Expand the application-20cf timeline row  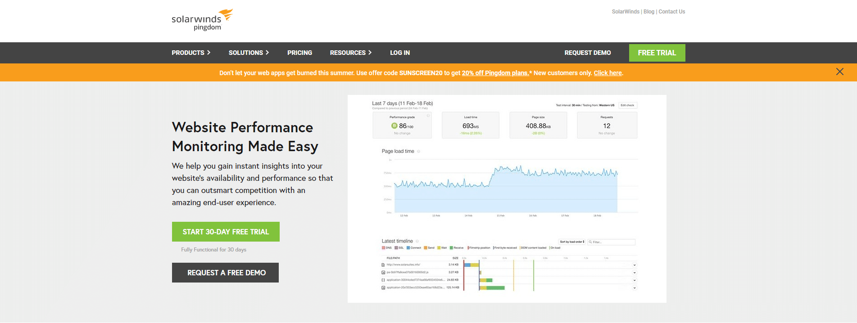pyautogui.click(x=634, y=288)
